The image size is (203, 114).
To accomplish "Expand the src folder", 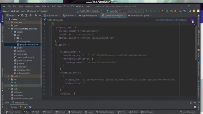I will click(x=15, y=38).
